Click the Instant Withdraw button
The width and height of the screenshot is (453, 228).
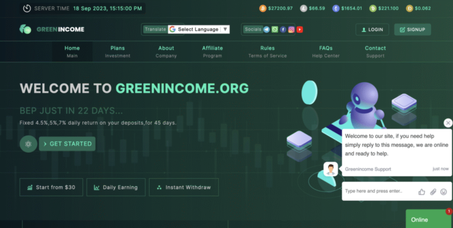point(184,187)
